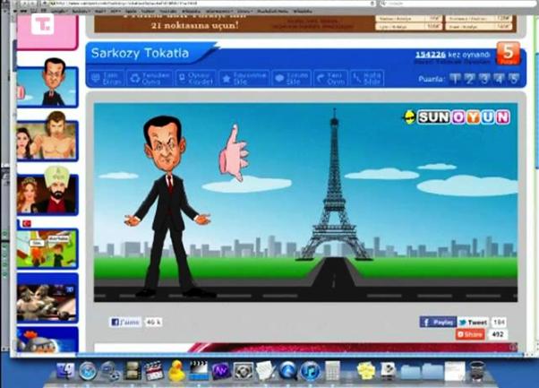539x388 pixels.
Task: Click the 154226 play count link
Action: pos(431,55)
